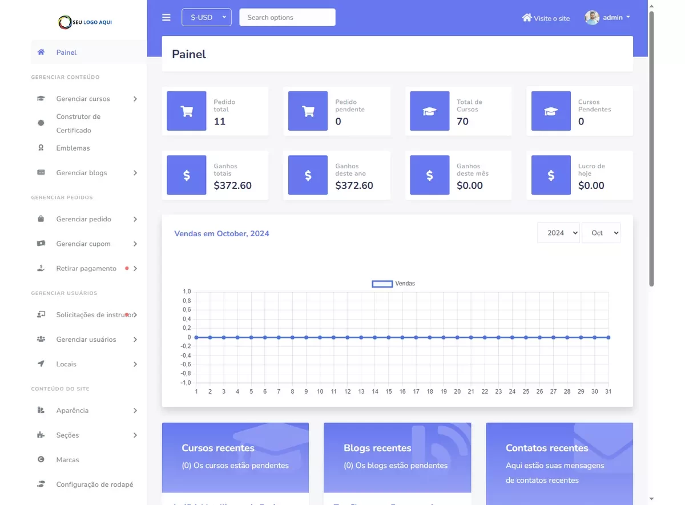Open the 2024 year selector
685x505 pixels.
[x=558, y=233]
